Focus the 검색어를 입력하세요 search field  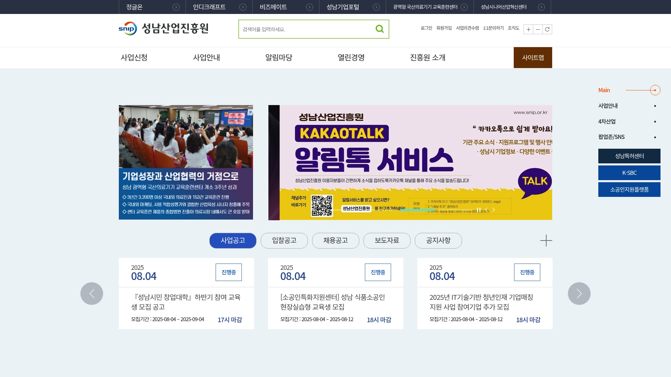306,29
